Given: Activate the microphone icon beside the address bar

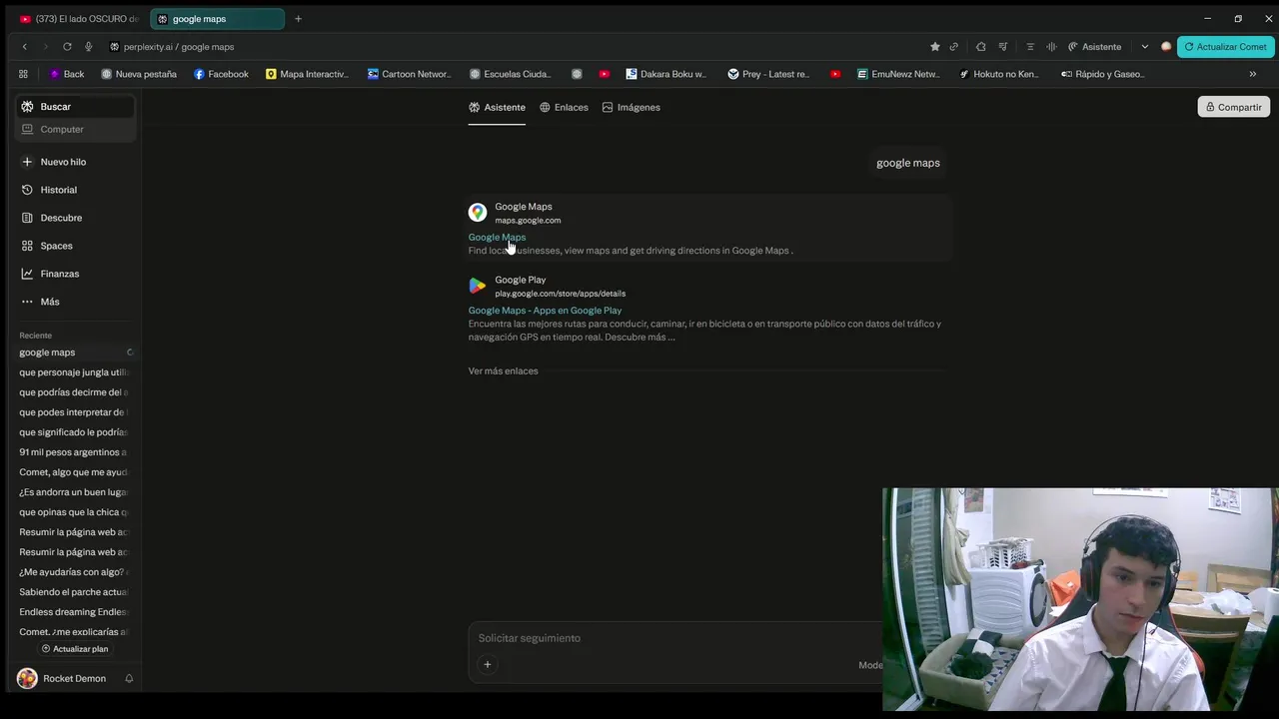Looking at the screenshot, I should 88,47.
